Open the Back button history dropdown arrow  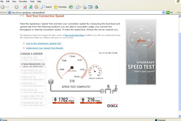point(11,7)
